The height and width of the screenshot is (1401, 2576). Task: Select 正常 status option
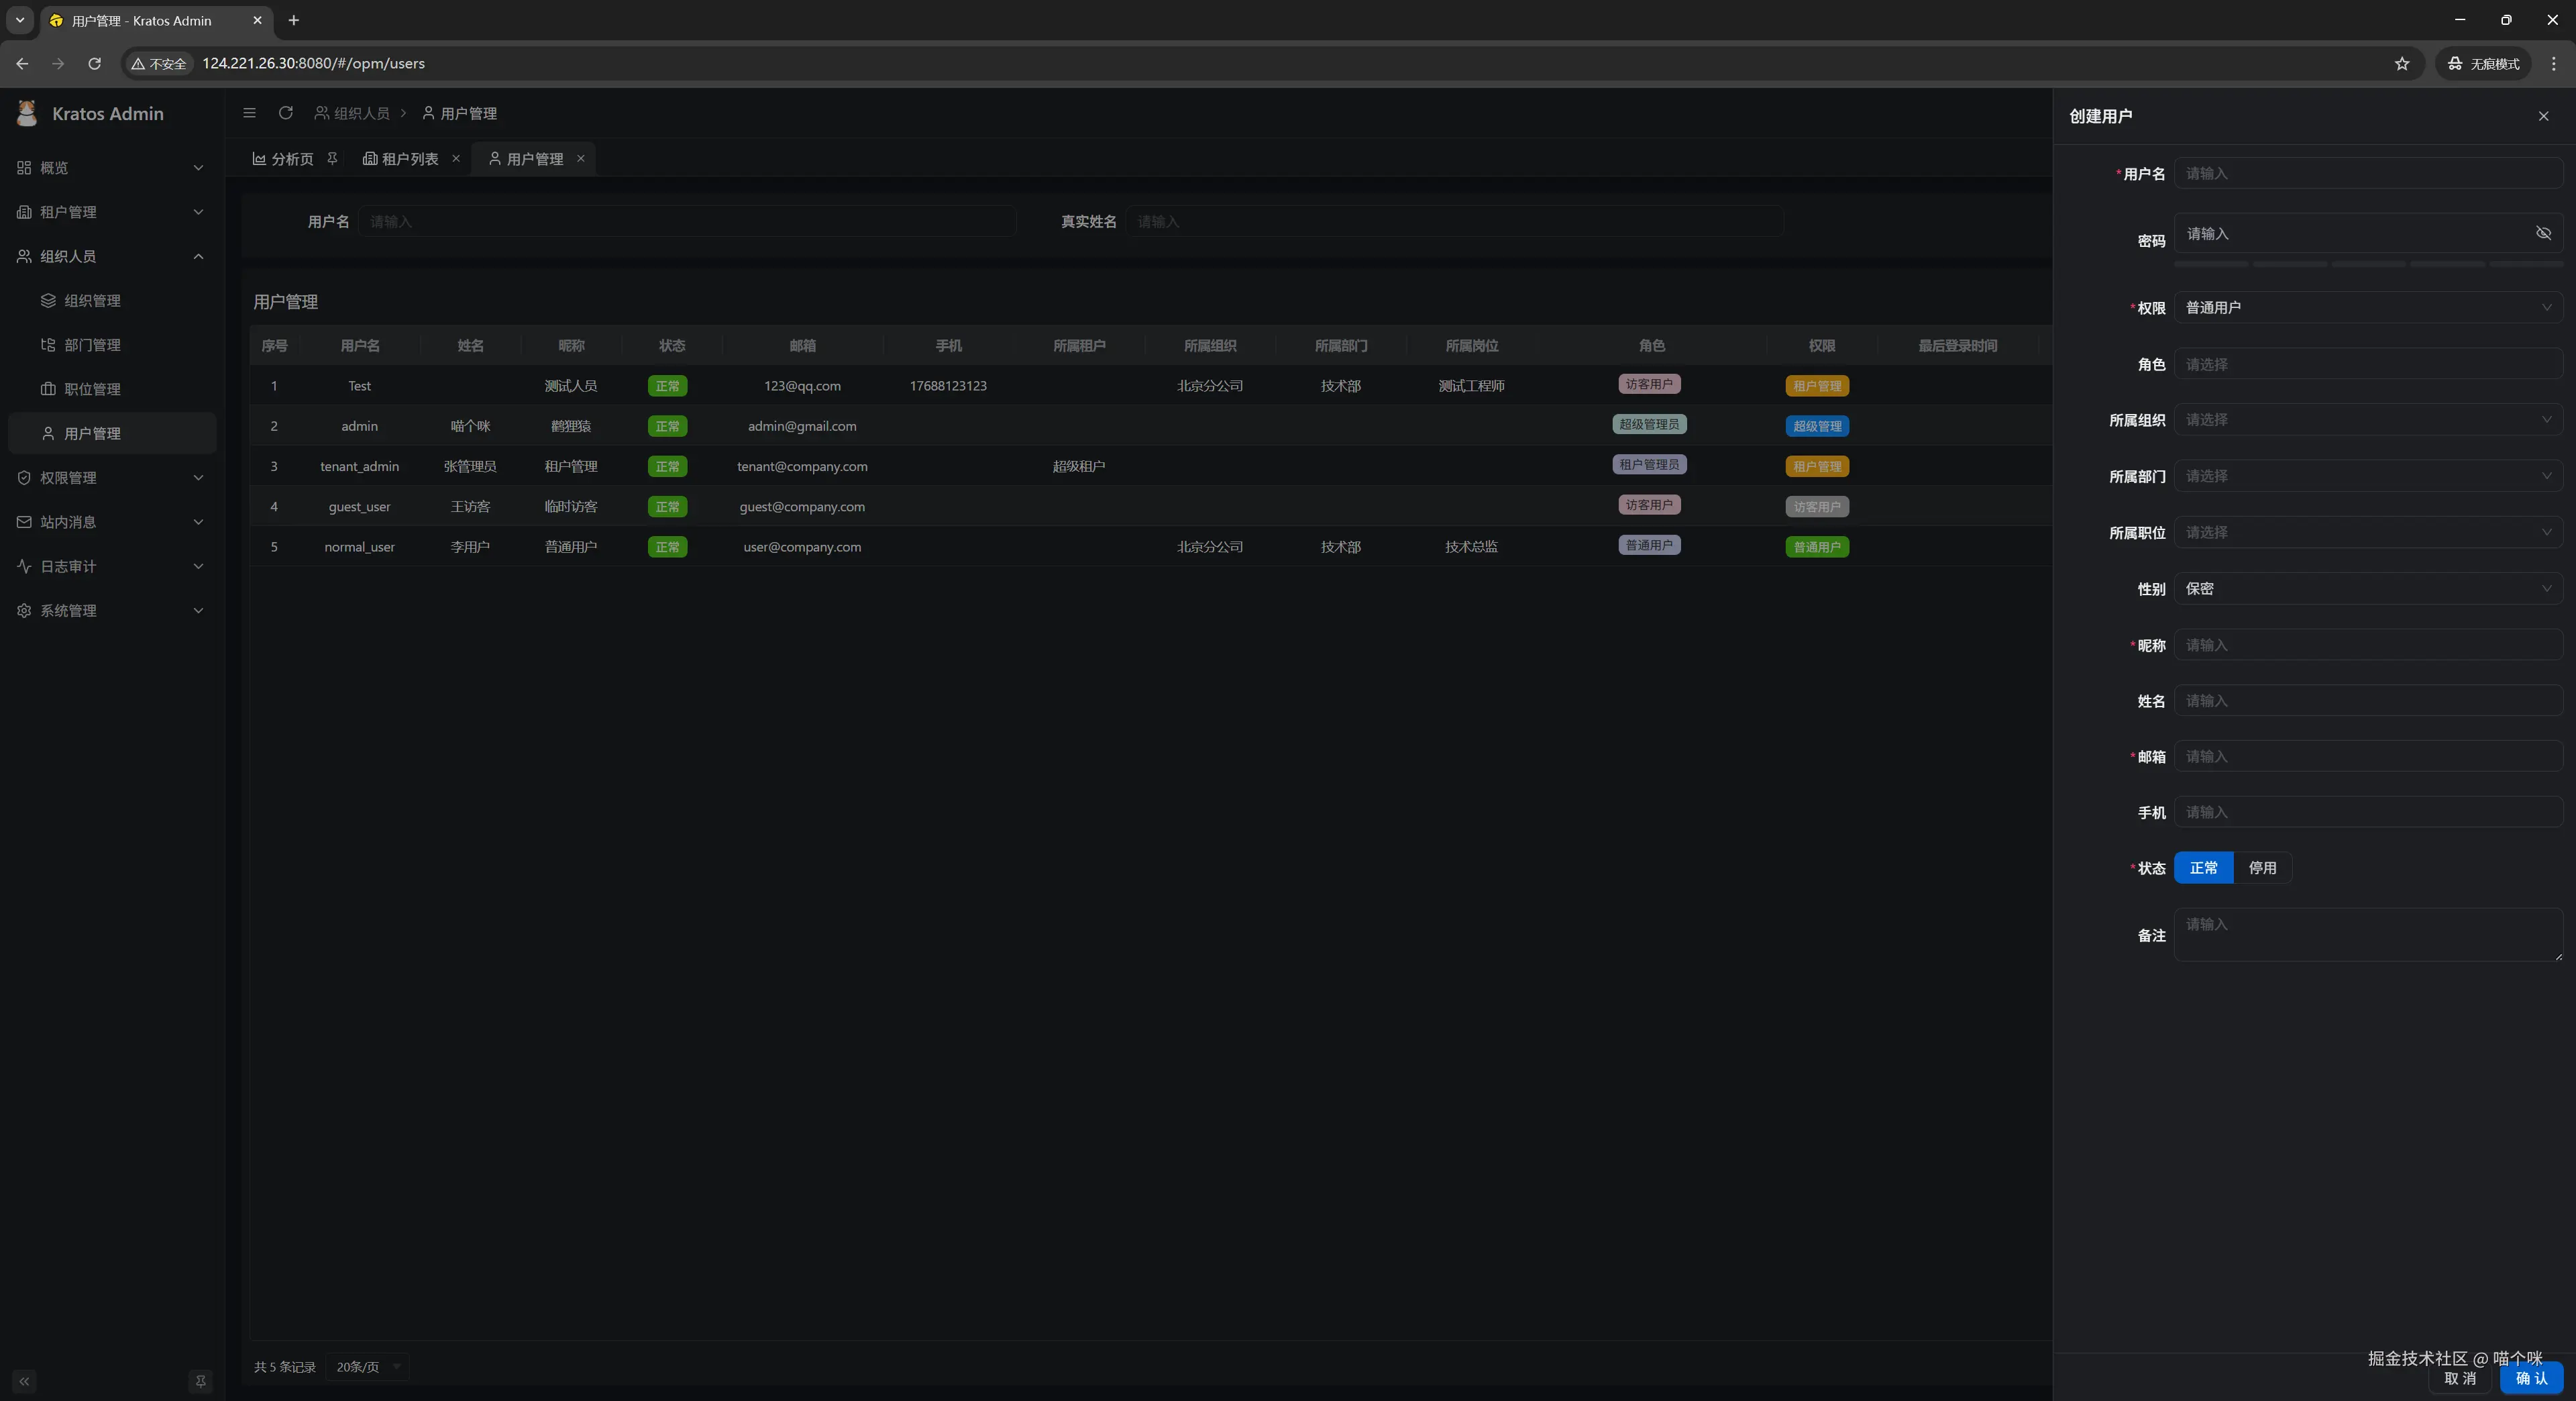coord(2203,867)
